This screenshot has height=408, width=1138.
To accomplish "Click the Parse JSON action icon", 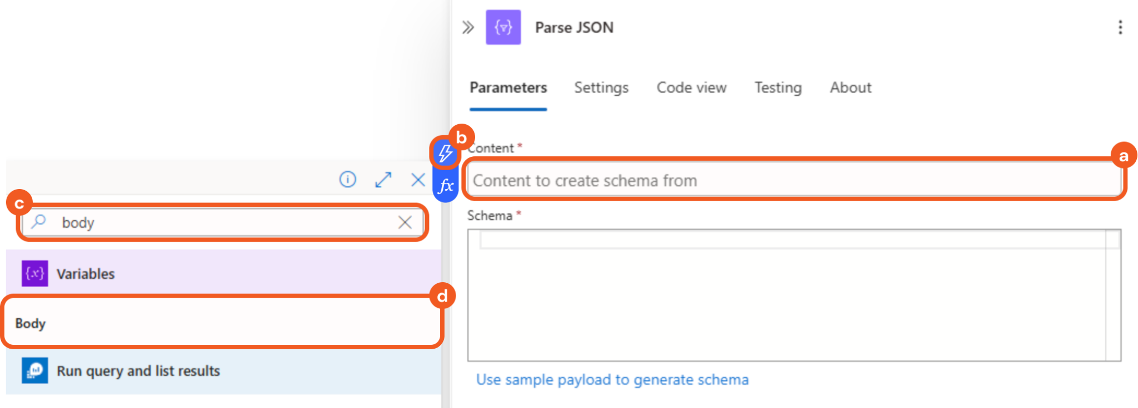I will 503,27.
